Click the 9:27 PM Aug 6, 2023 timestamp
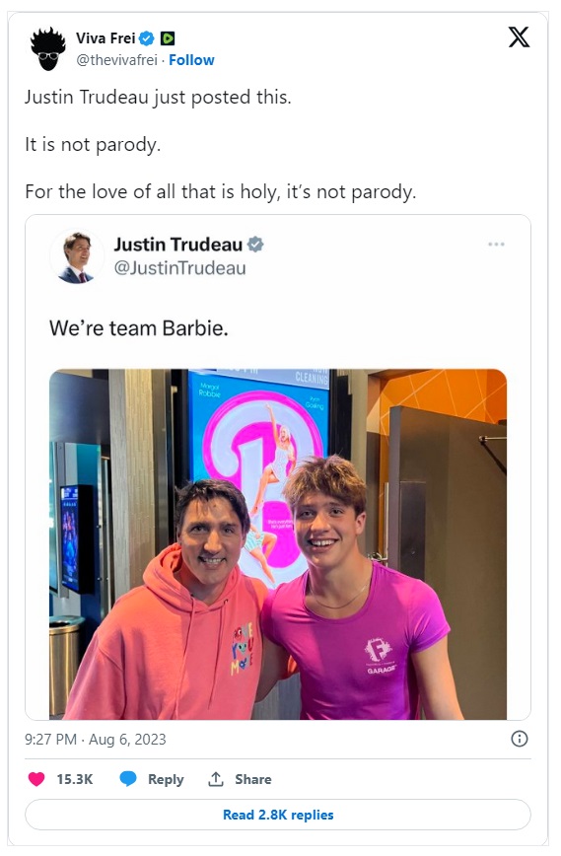The height and width of the screenshot is (856, 561). point(95,740)
